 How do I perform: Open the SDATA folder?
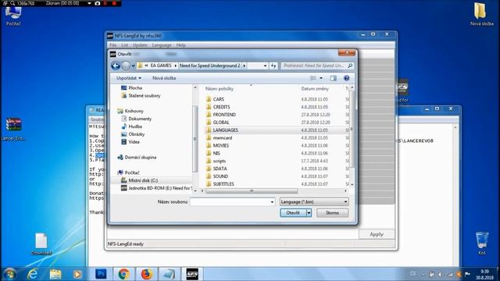tap(220, 169)
